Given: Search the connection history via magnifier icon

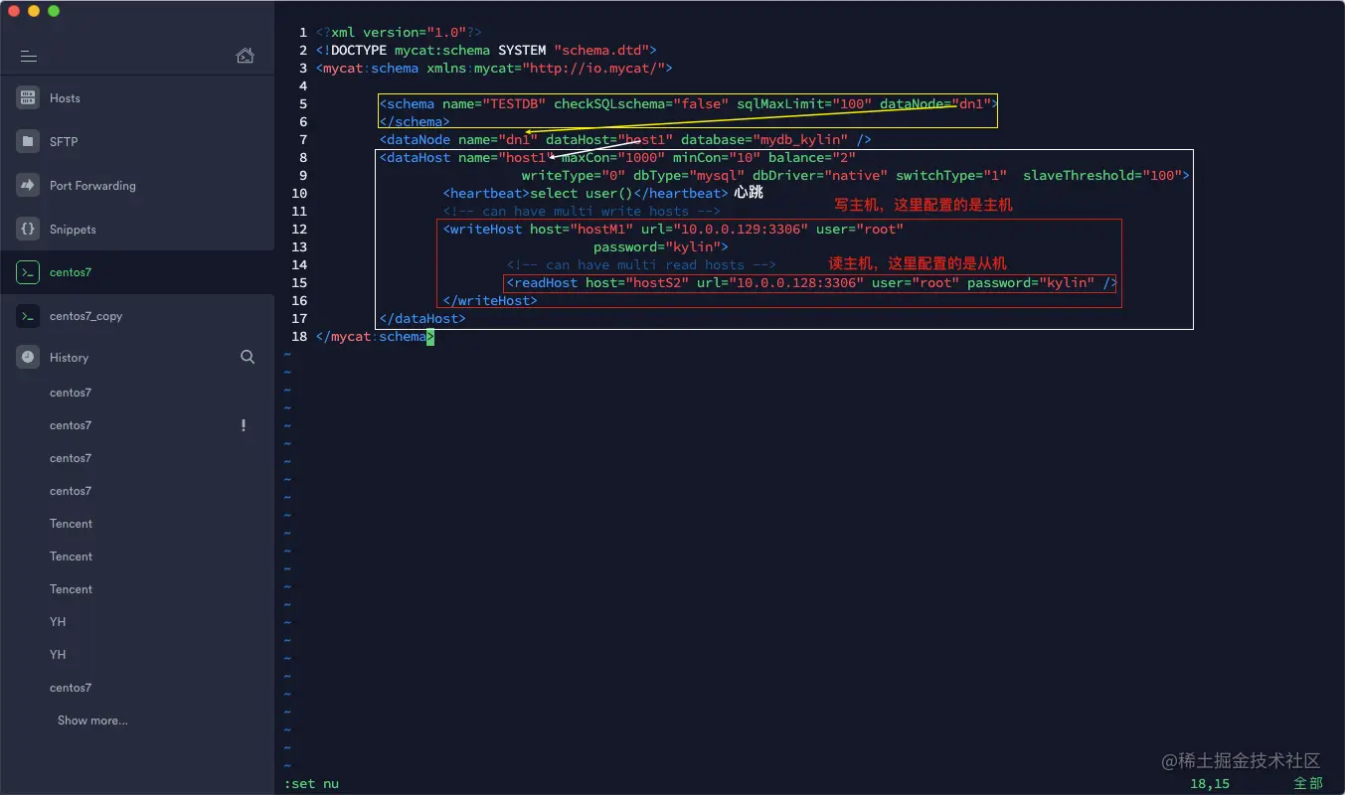Looking at the screenshot, I should (x=248, y=357).
